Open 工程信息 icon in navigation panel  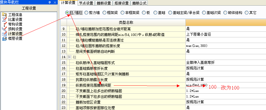tap(4, 15)
